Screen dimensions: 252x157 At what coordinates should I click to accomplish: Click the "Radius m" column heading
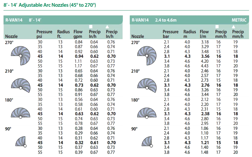click(190, 34)
